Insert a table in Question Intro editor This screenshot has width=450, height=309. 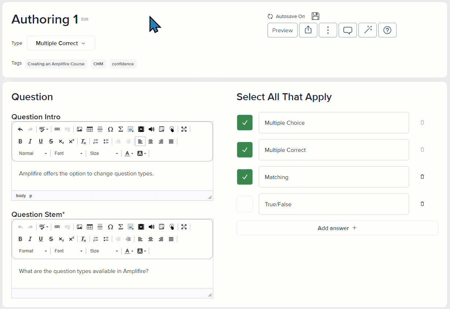[x=89, y=129]
